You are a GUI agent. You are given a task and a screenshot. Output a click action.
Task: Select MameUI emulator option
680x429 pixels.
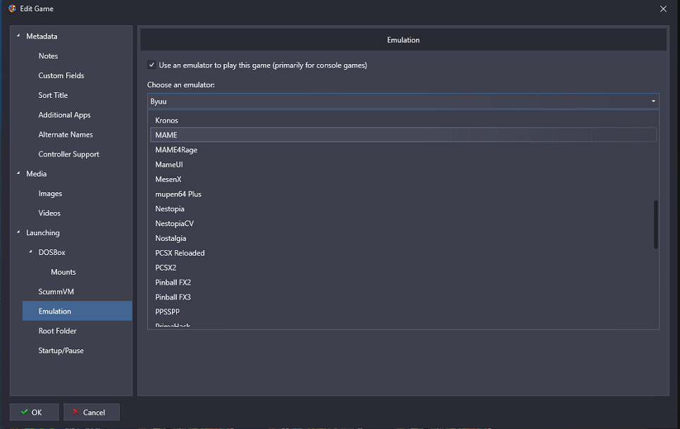403,165
